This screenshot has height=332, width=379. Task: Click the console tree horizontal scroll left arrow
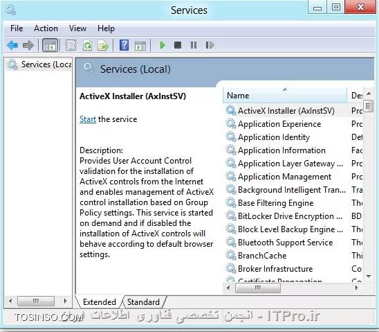[x=10, y=301]
